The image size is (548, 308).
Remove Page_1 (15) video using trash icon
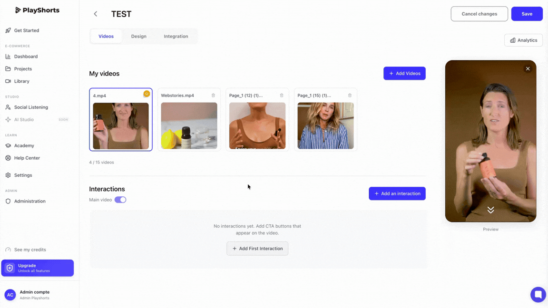(x=350, y=96)
